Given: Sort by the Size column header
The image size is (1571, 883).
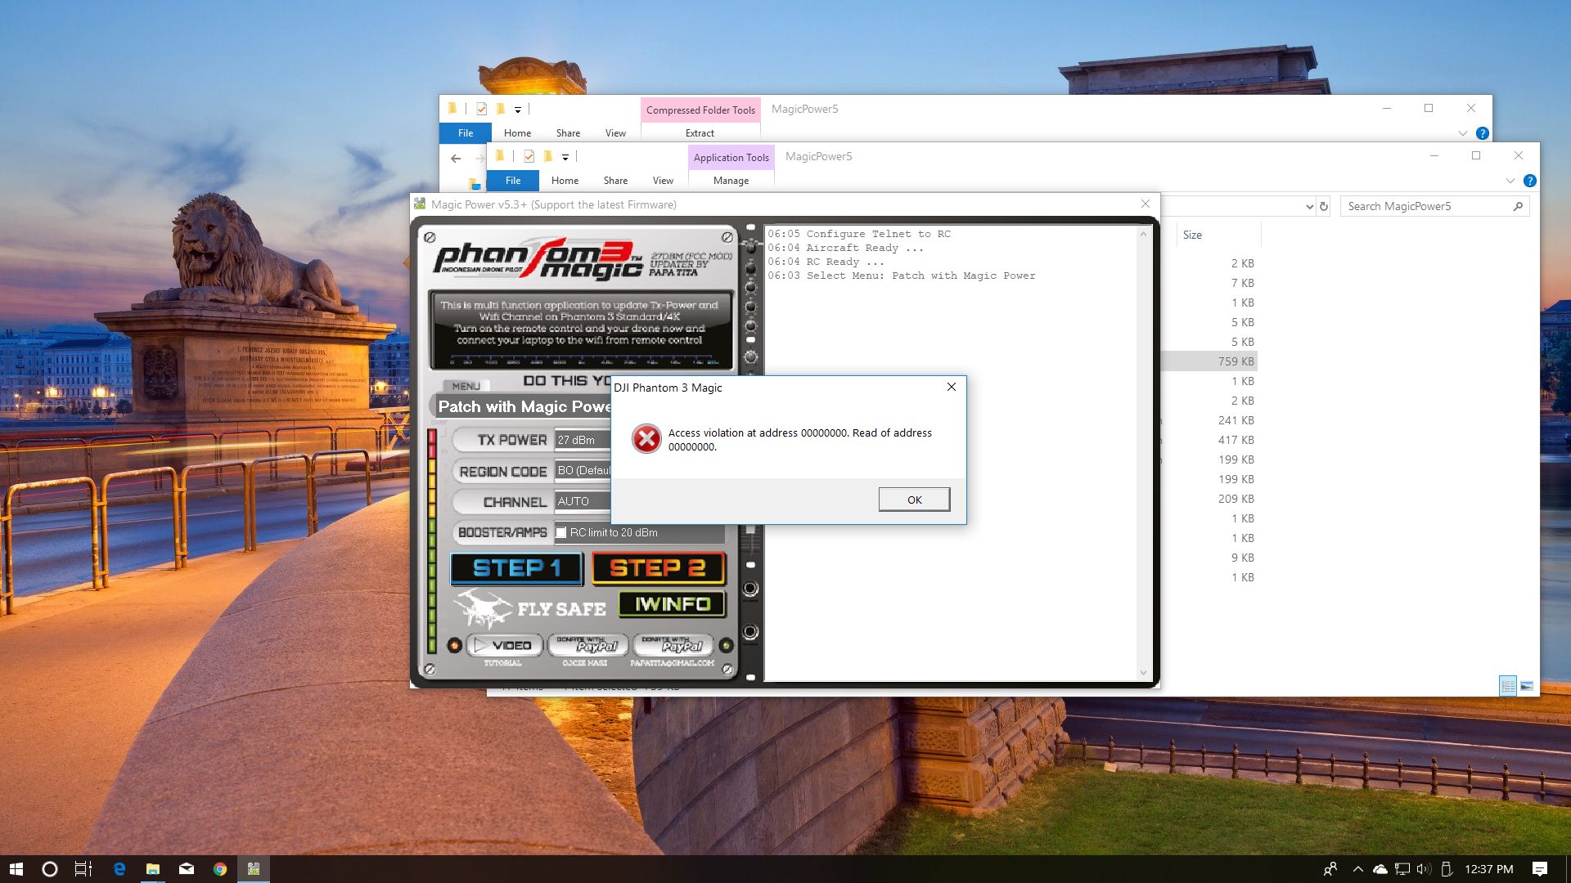Looking at the screenshot, I should pyautogui.click(x=1192, y=235).
